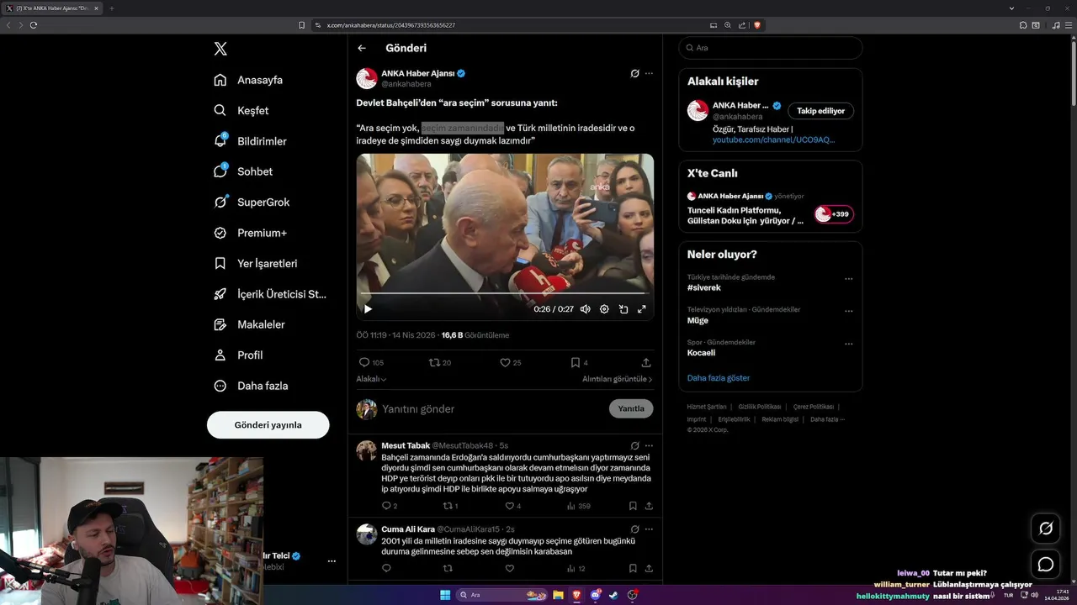The image size is (1077, 605).
Task: Open Steam from taskbar
Action: (x=613, y=595)
